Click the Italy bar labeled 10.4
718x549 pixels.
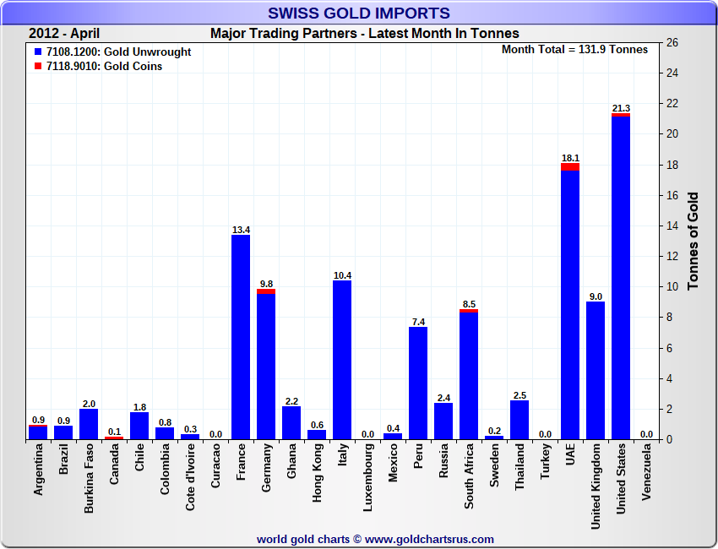(x=342, y=361)
